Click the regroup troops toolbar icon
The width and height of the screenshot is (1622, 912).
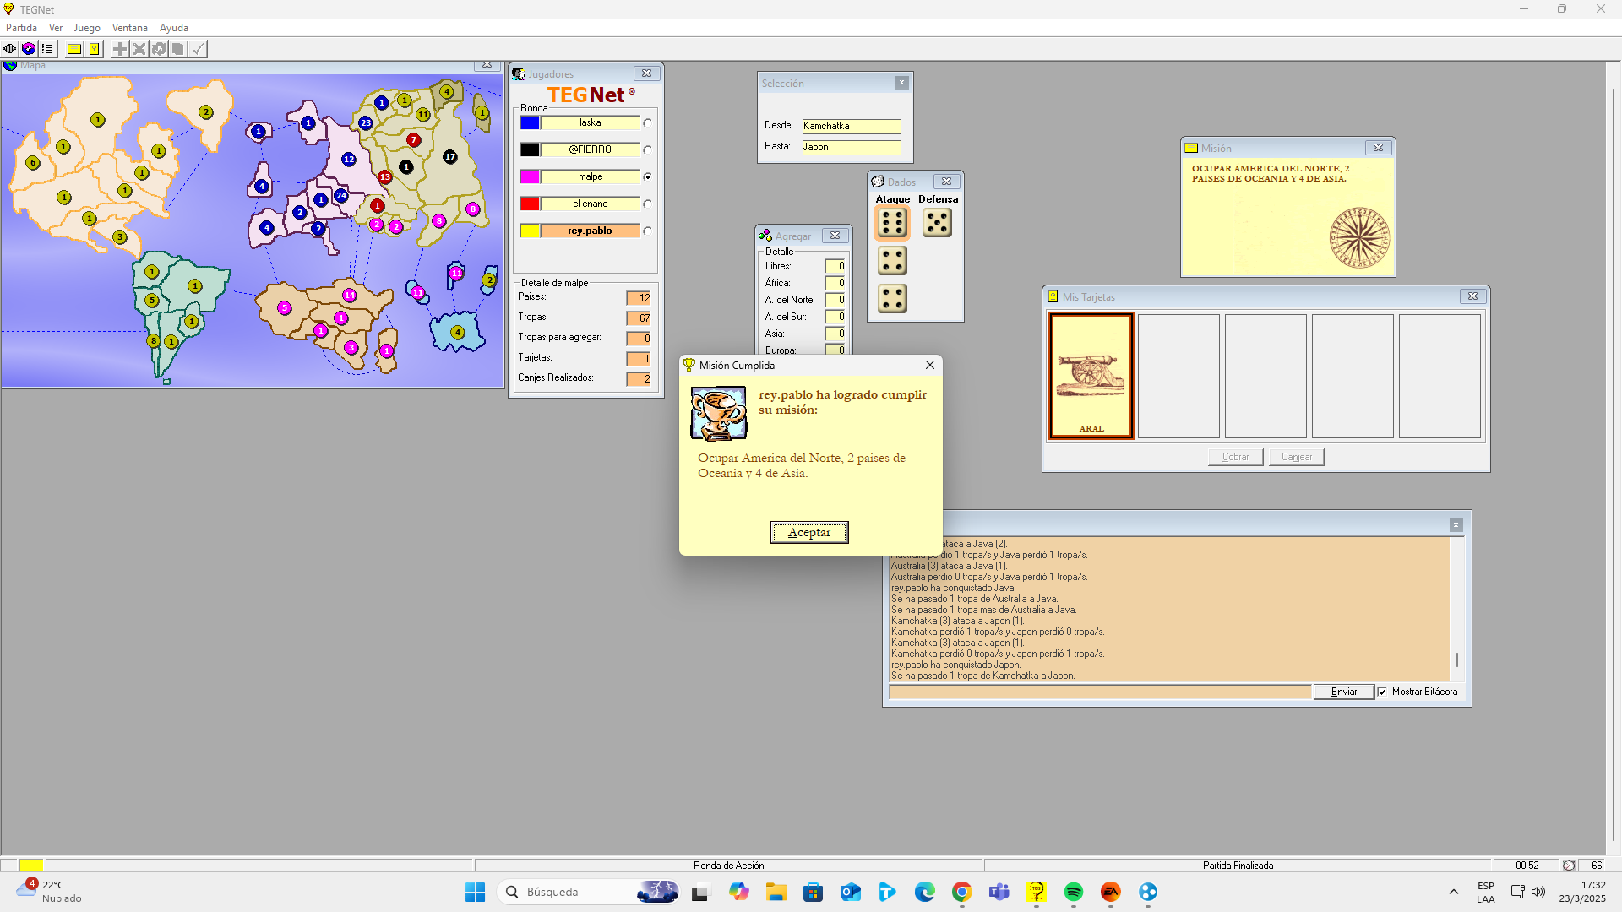tap(159, 49)
